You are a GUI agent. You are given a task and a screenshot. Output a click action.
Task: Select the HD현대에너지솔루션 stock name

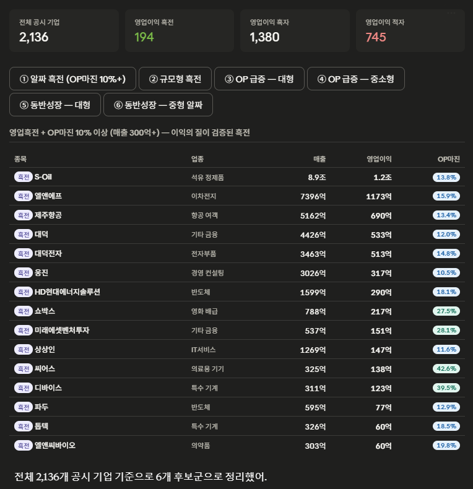click(x=67, y=292)
